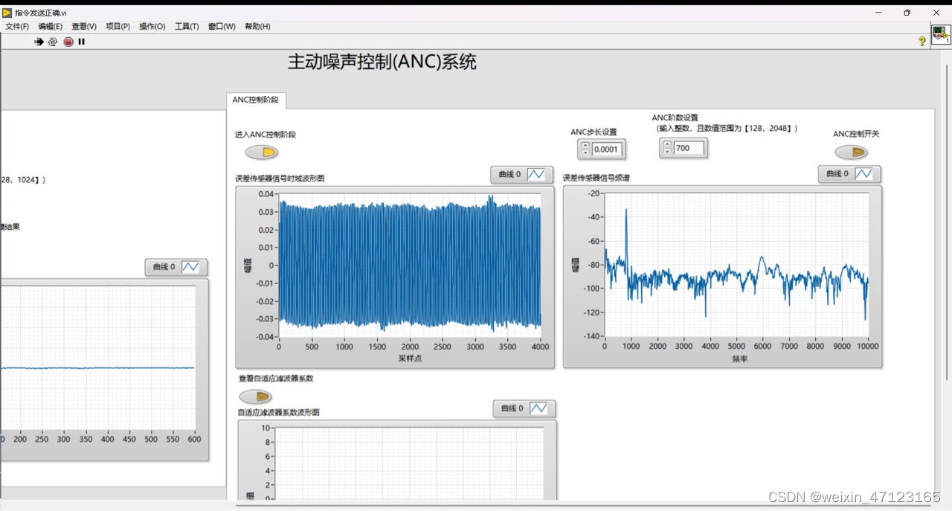Switch to the ANC控制阶段 tab
The image size is (952, 511).
[x=256, y=99]
